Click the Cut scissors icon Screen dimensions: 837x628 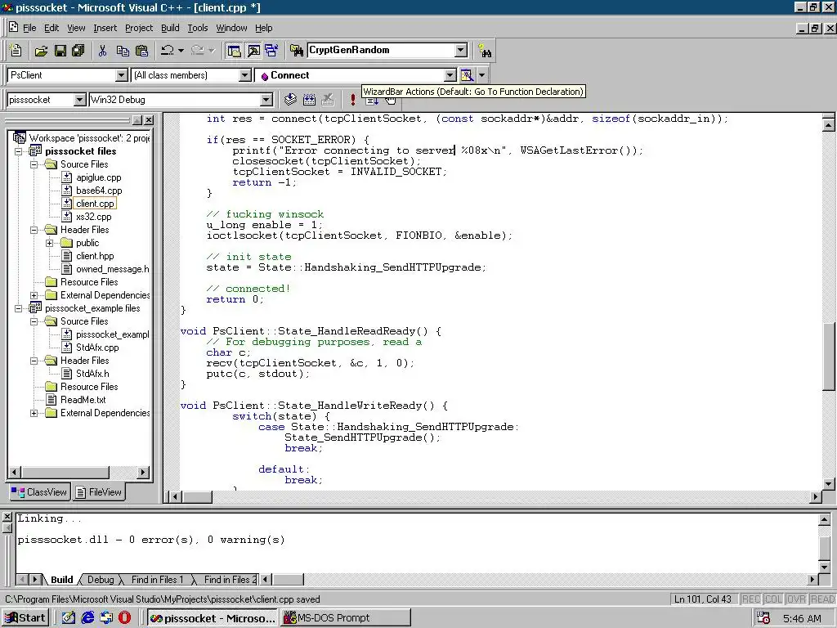coord(102,51)
